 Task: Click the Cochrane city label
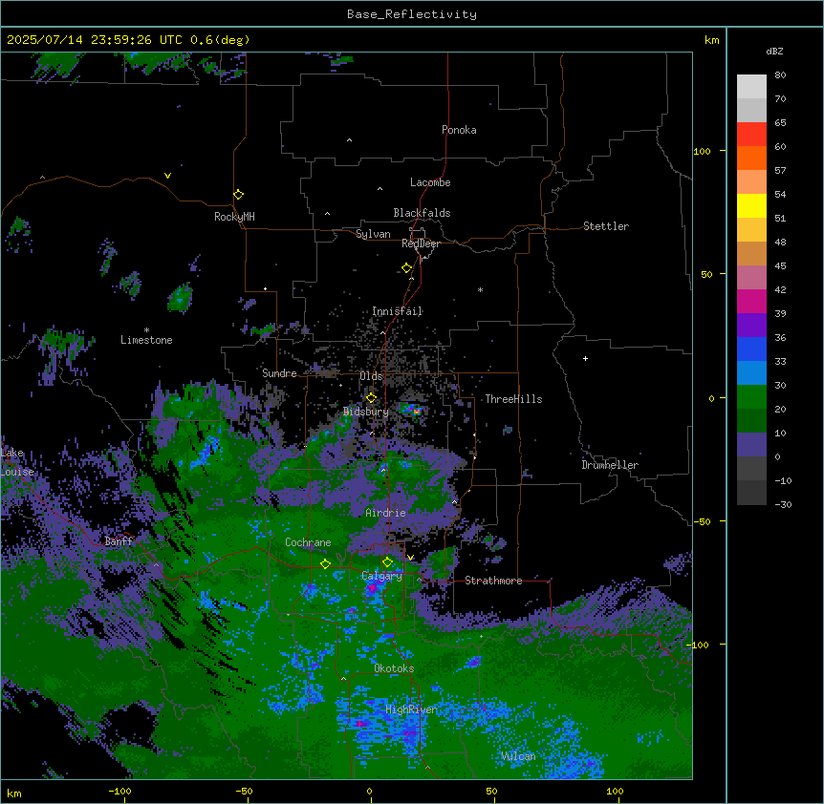[308, 542]
